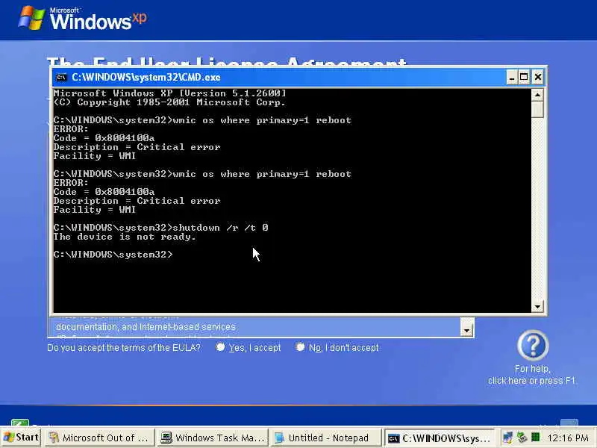The image size is (597, 448).
Task: Click the CMD scrollbar thumb
Action: click(x=537, y=109)
